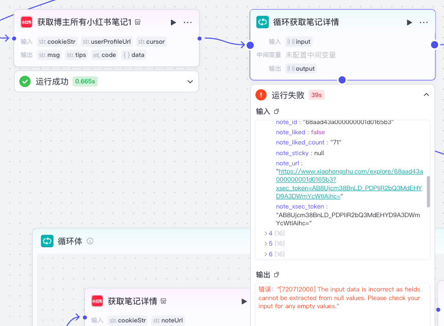Run the 获取博主所有小红书笔记1 node
Screen dimensions: 444x326
tap(173, 22)
